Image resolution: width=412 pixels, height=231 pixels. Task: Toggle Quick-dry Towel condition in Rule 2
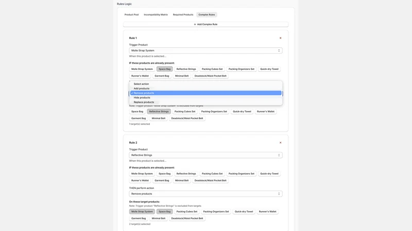pos(269,174)
